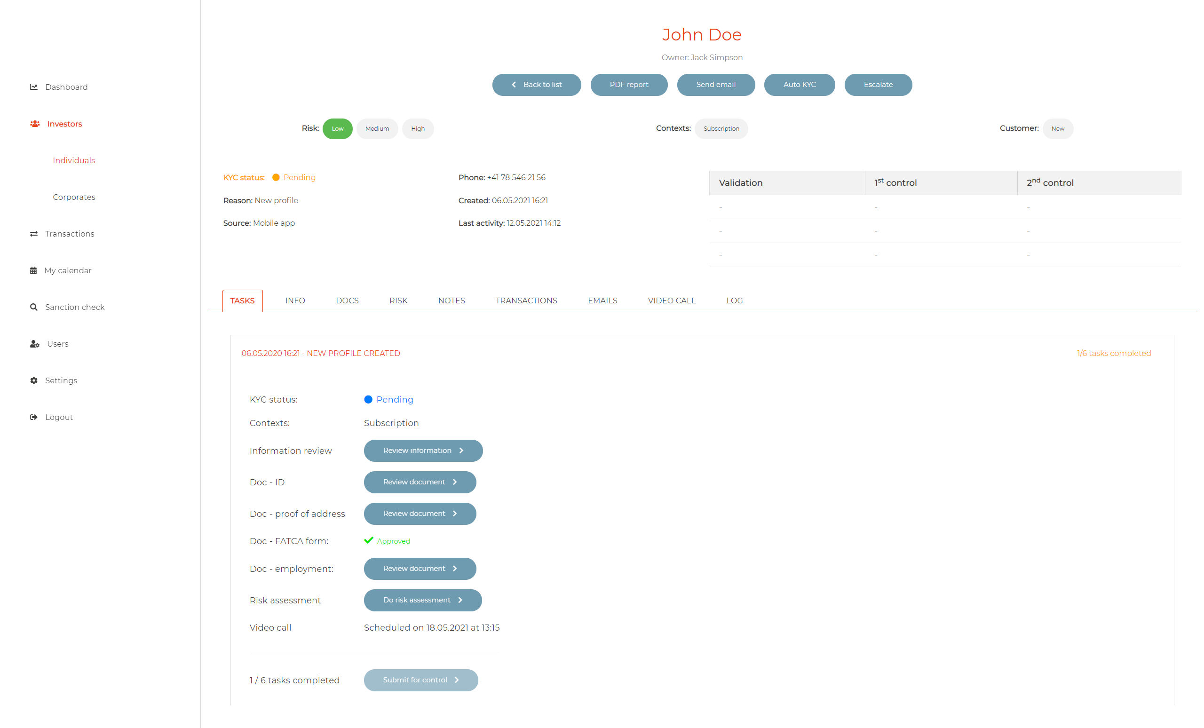This screenshot has height=728, width=1204.
Task: Expand Submit for control with its chevron
Action: pyautogui.click(x=456, y=680)
